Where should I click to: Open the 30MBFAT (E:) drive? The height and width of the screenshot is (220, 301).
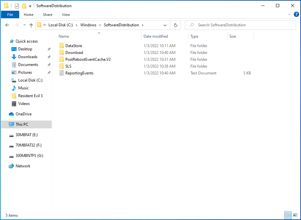(x=26, y=135)
